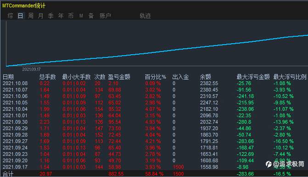This screenshot has width=308, height=177.
Task: Click the 日期 column header
Action: point(8,77)
